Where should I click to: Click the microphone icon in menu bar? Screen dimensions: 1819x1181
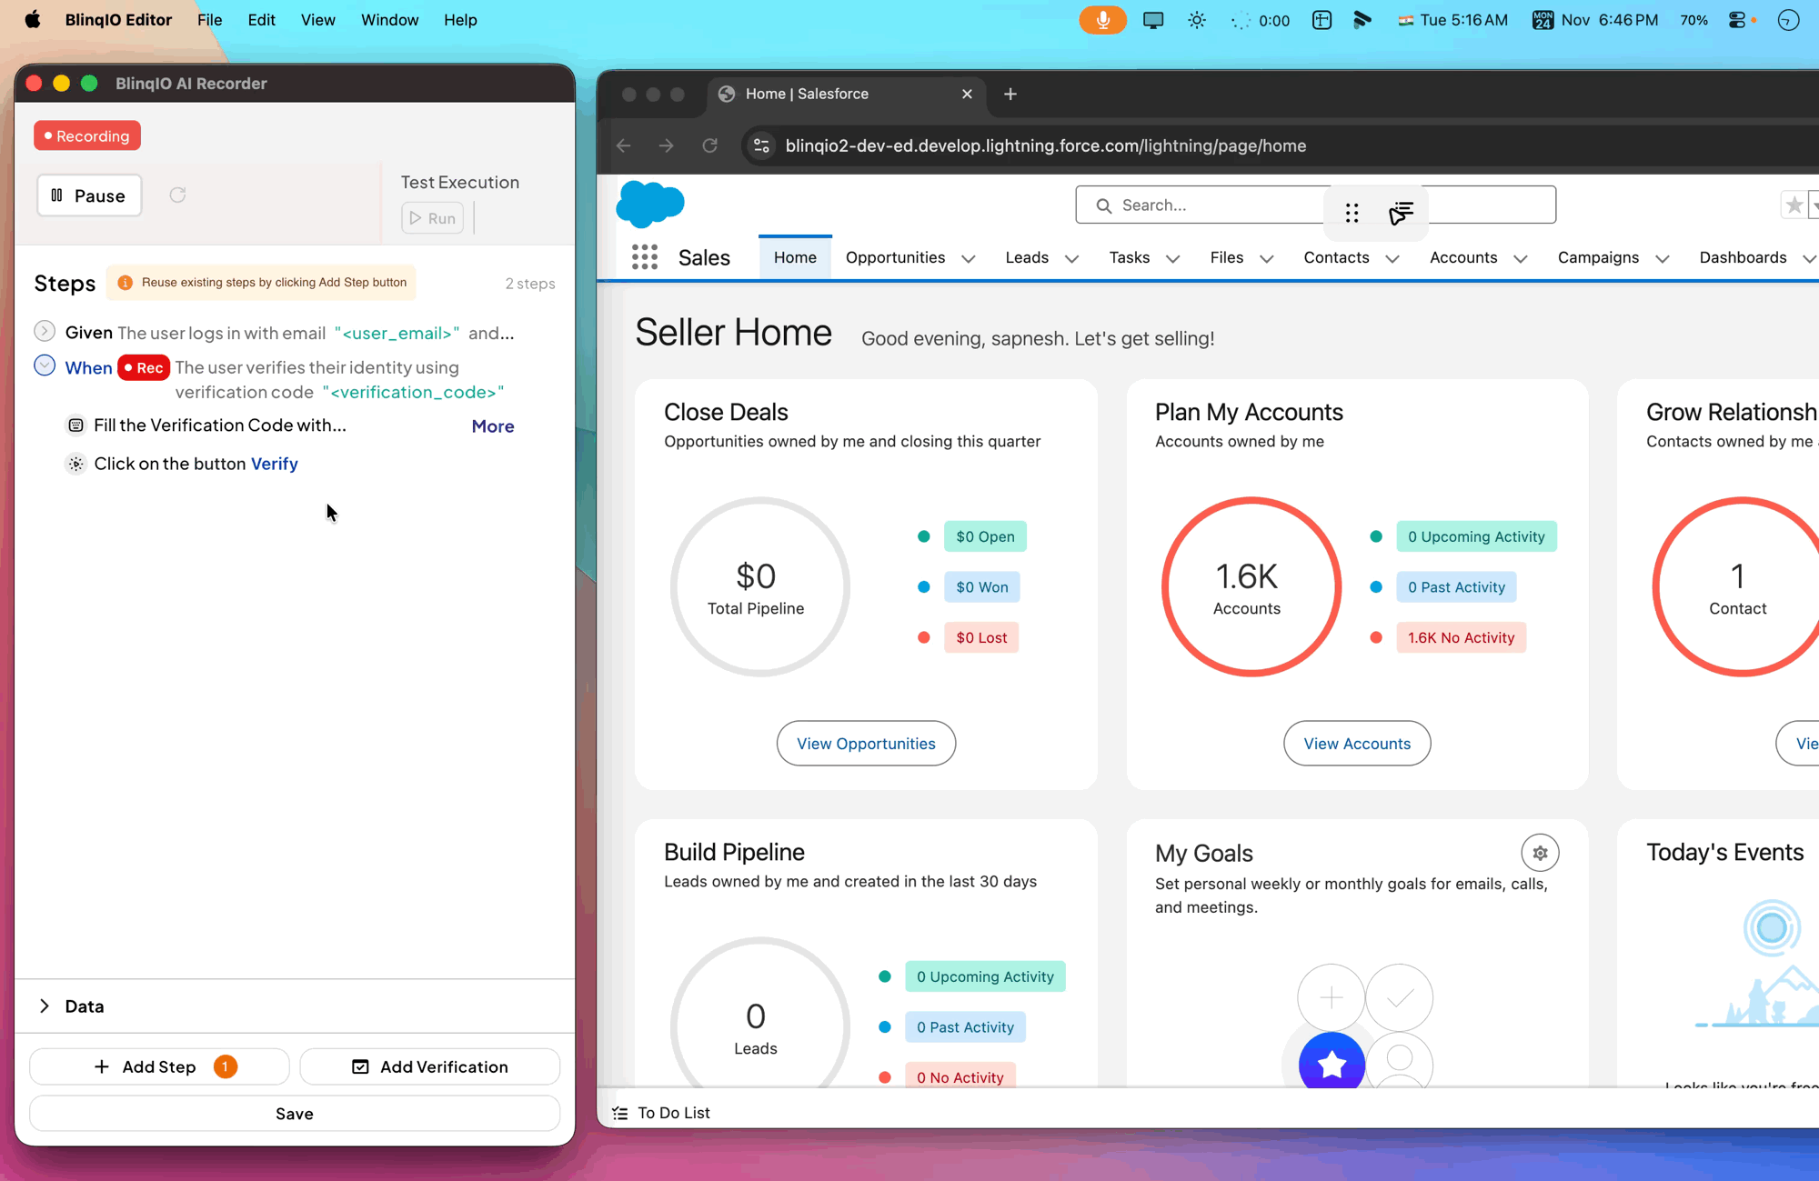click(x=1102, y=20)
